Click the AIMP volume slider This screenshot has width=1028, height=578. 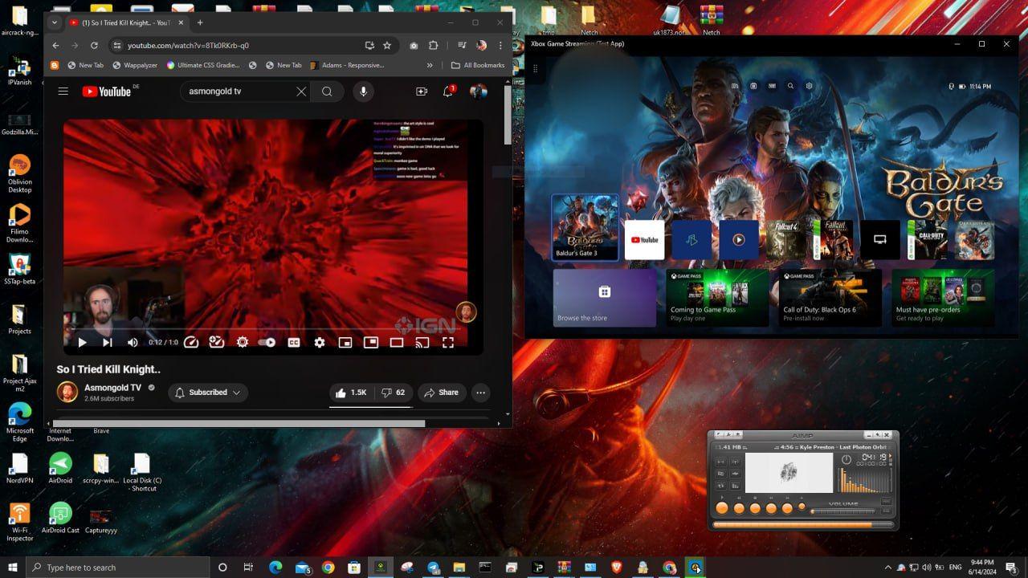[x=843, y=511]
